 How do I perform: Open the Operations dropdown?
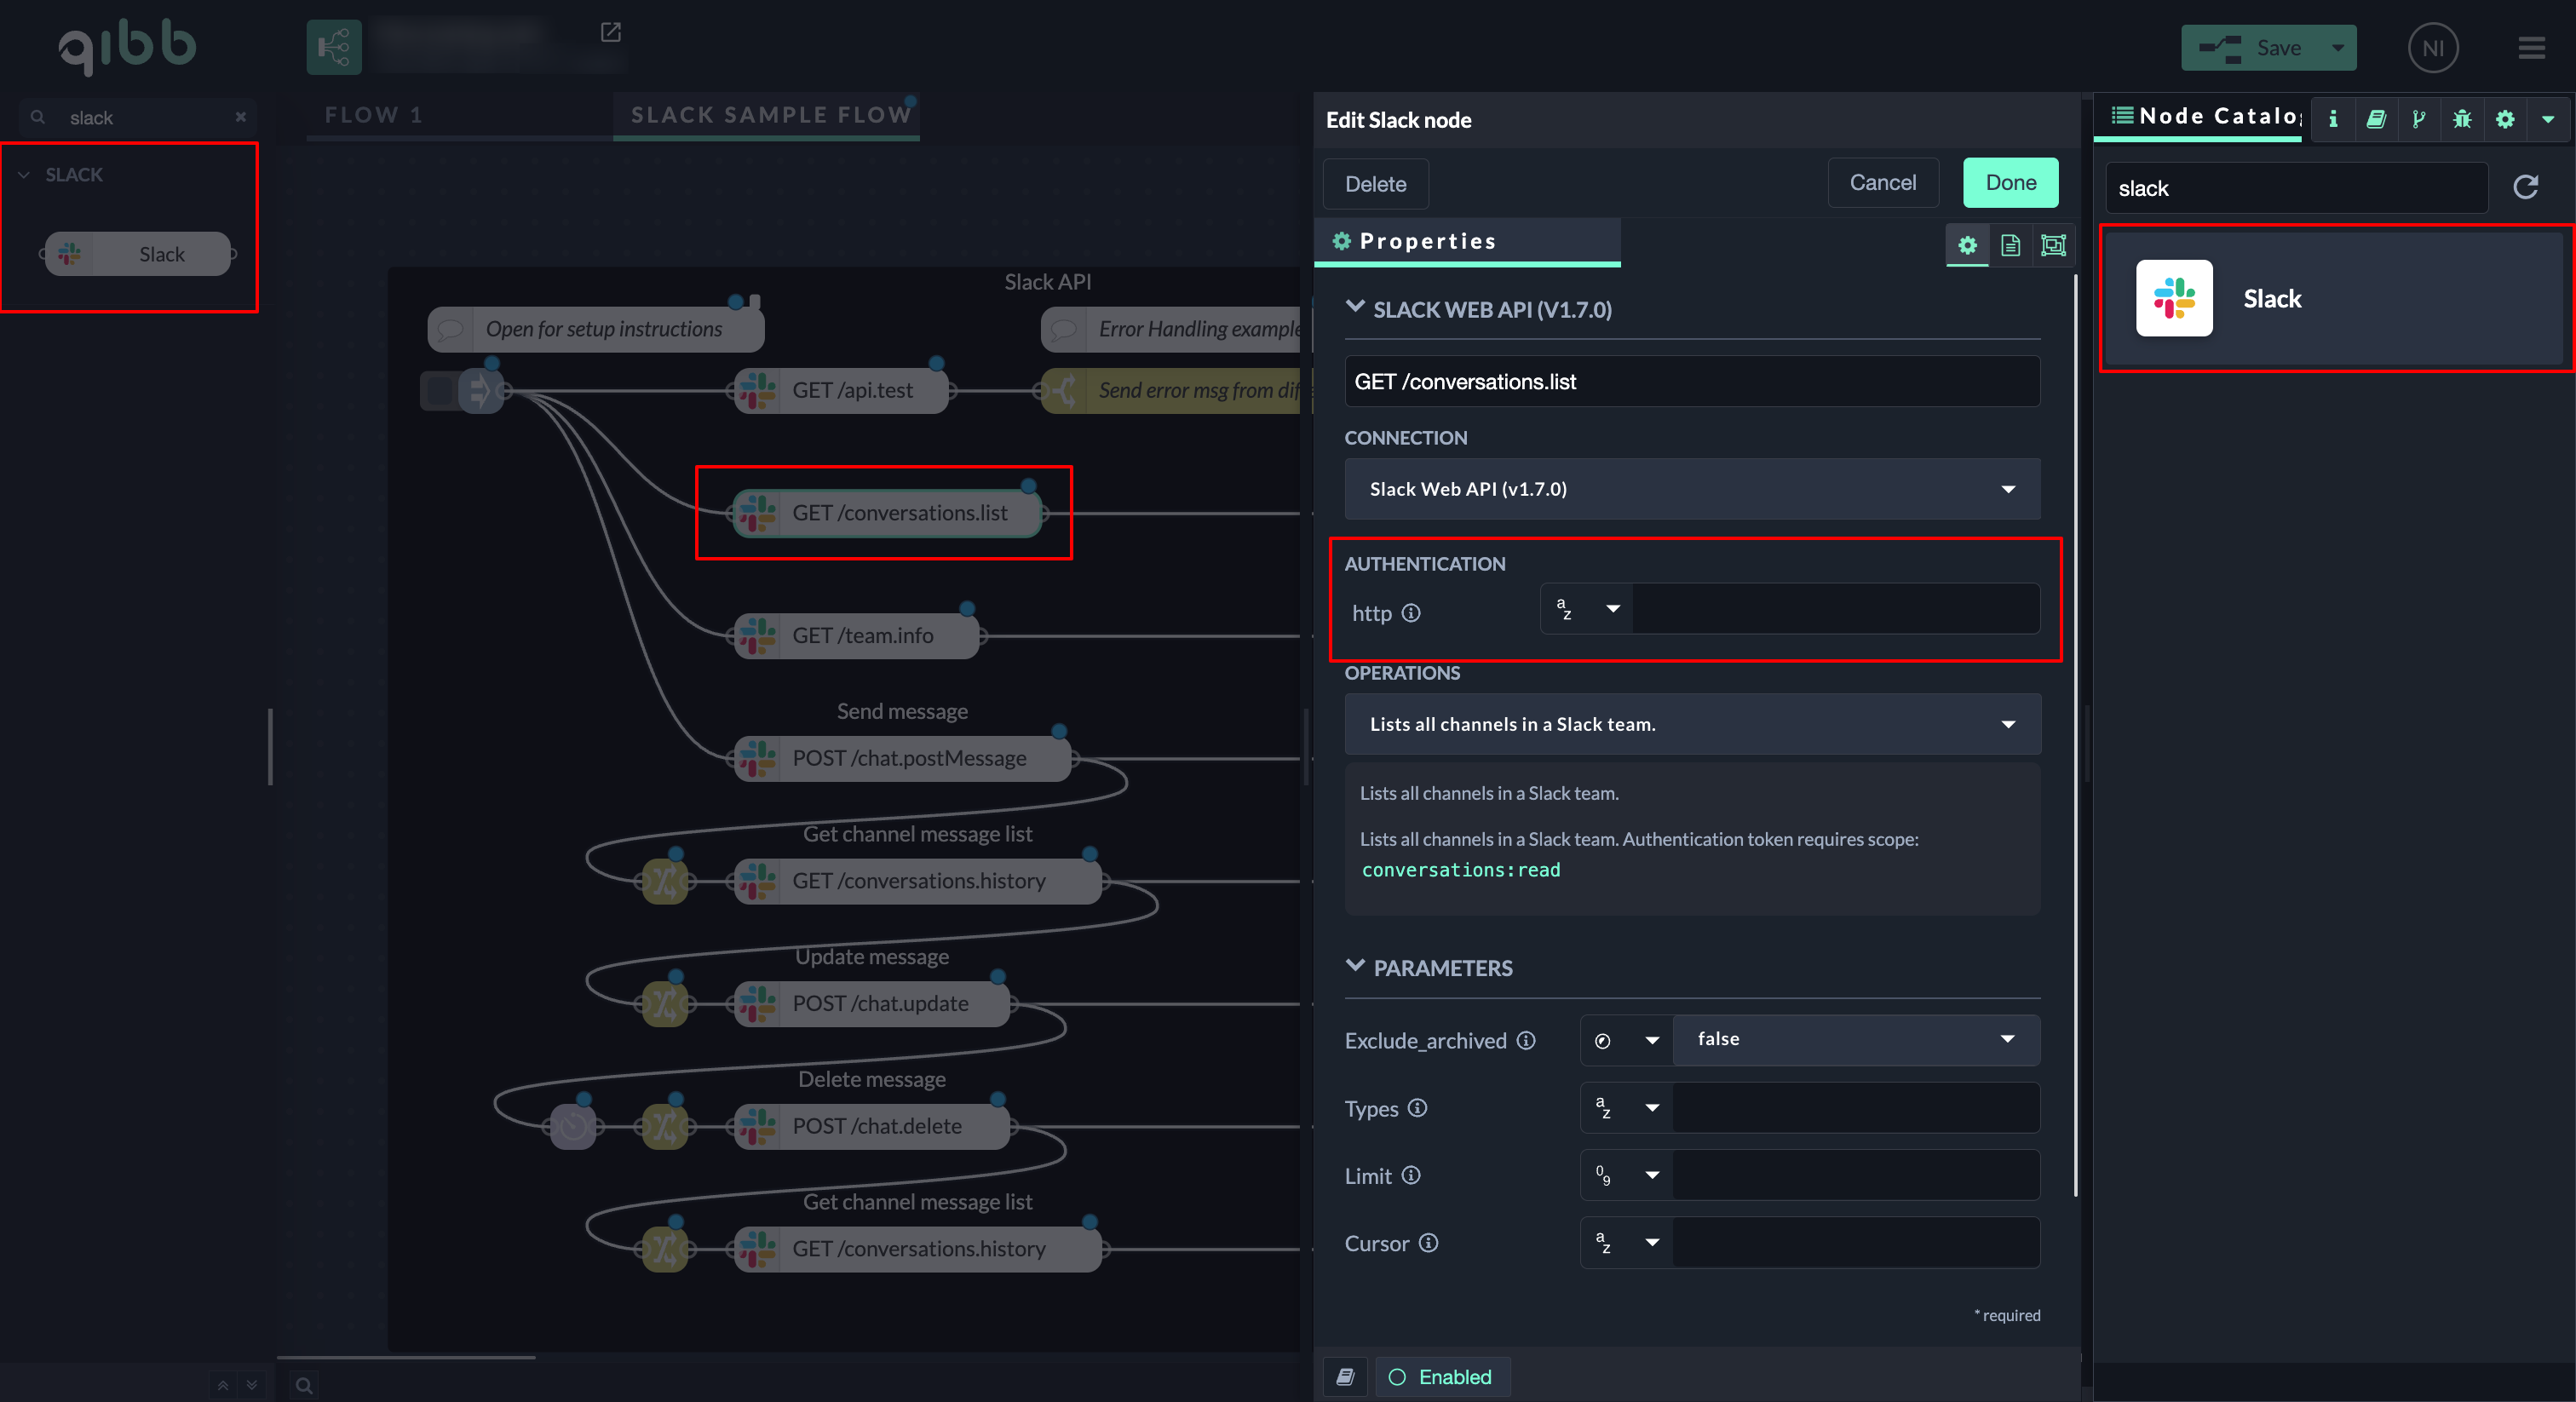[x=1691, y=724]
